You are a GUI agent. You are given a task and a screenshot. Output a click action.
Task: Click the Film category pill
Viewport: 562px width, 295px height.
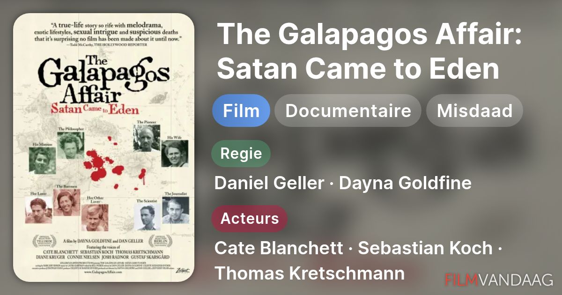click(x=241, y=111)
